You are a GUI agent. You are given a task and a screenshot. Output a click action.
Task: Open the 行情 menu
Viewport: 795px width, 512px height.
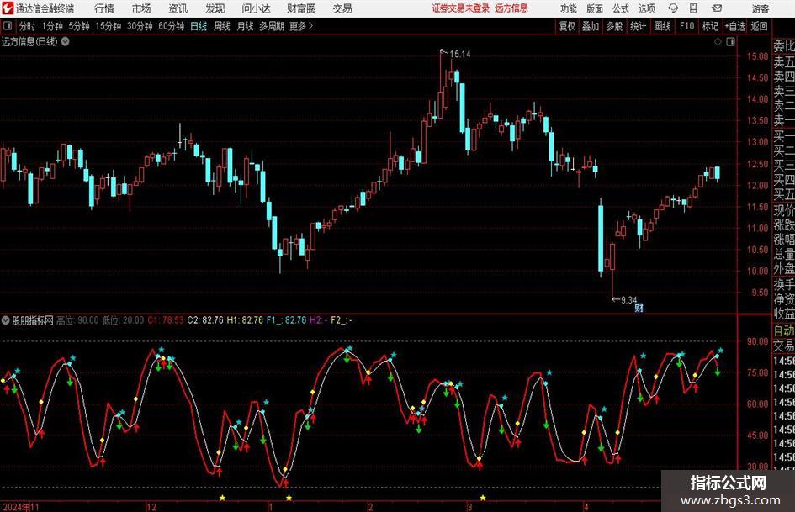click(x=104, y=8)
